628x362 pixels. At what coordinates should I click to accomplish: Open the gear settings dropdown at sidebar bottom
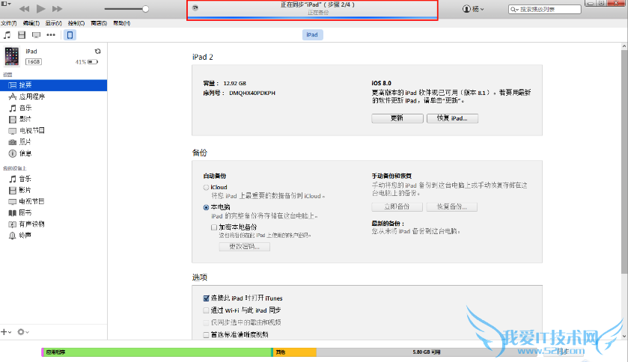pyautogui.click(x=22, y=332)
